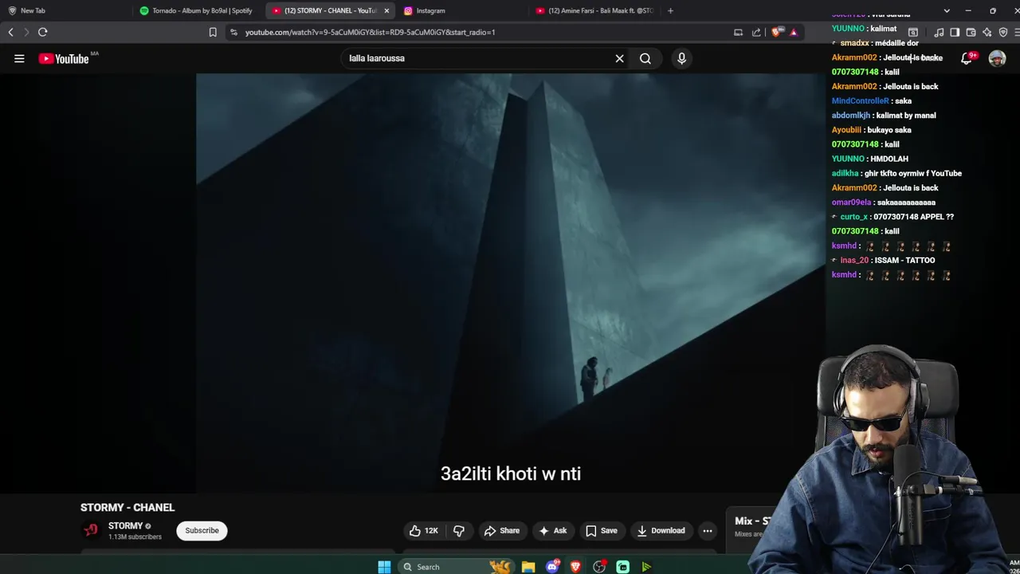Clear the search text with X
1020x574 pixels.
[x=619, y=58]
